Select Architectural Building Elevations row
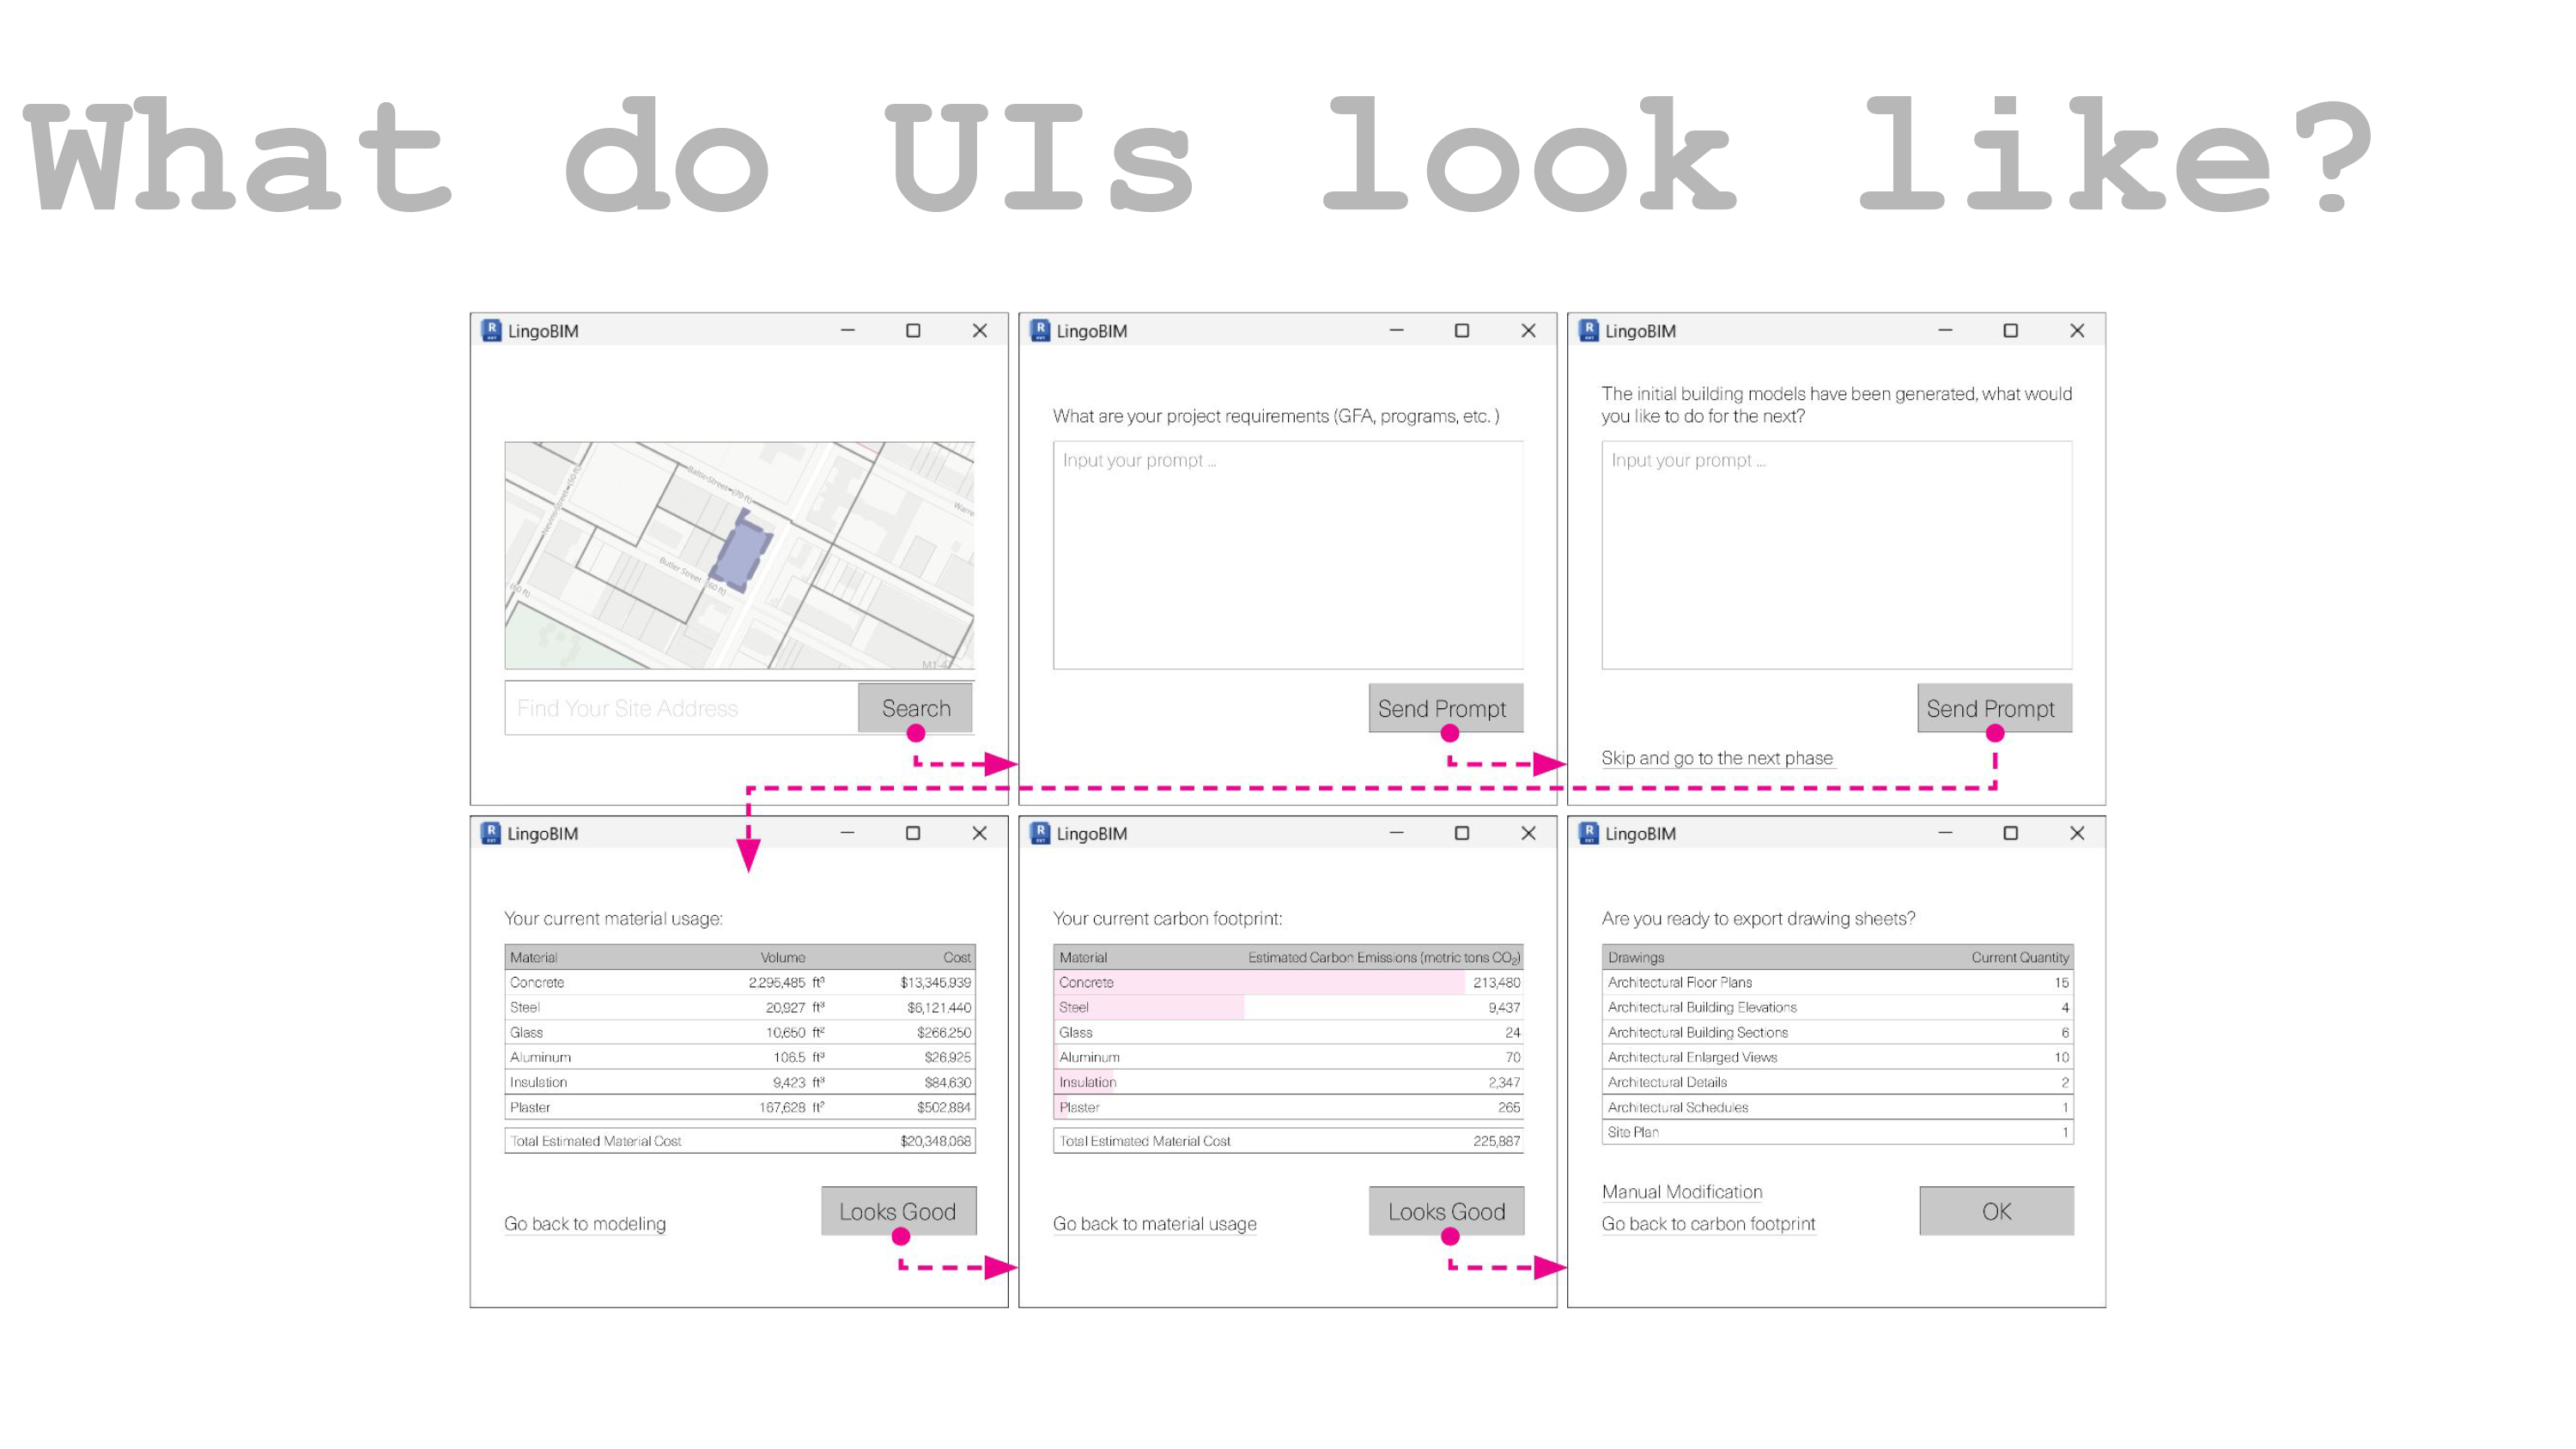The width and height of the screenshot is (2576, 1449). [1837, 1007]
